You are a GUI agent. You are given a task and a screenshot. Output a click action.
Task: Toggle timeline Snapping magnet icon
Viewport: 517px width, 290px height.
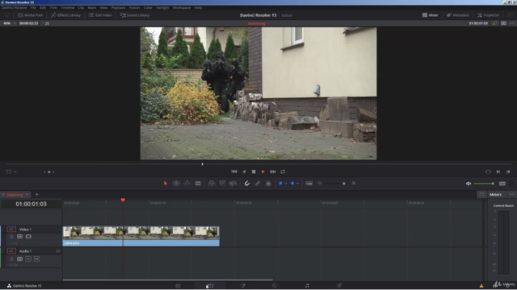click(x=247, y=184)
